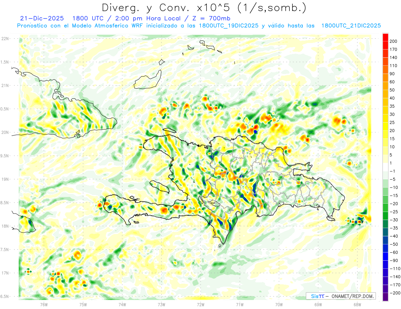Image resolution: width=401 pixels, height=309 pixels.
Task: Click the '72W' longitude label
Action: click(200, 304)
